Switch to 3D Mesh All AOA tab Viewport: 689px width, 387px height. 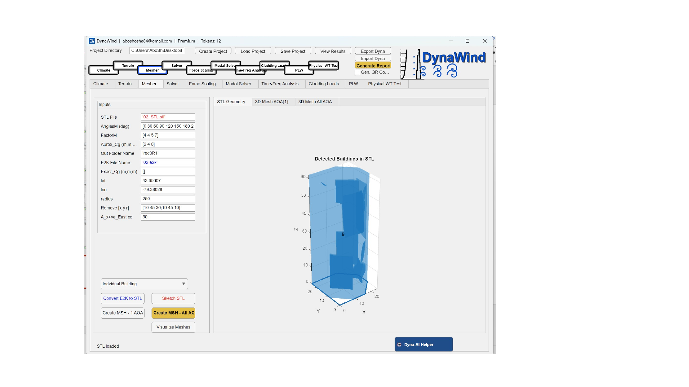[x=315, y=102]
